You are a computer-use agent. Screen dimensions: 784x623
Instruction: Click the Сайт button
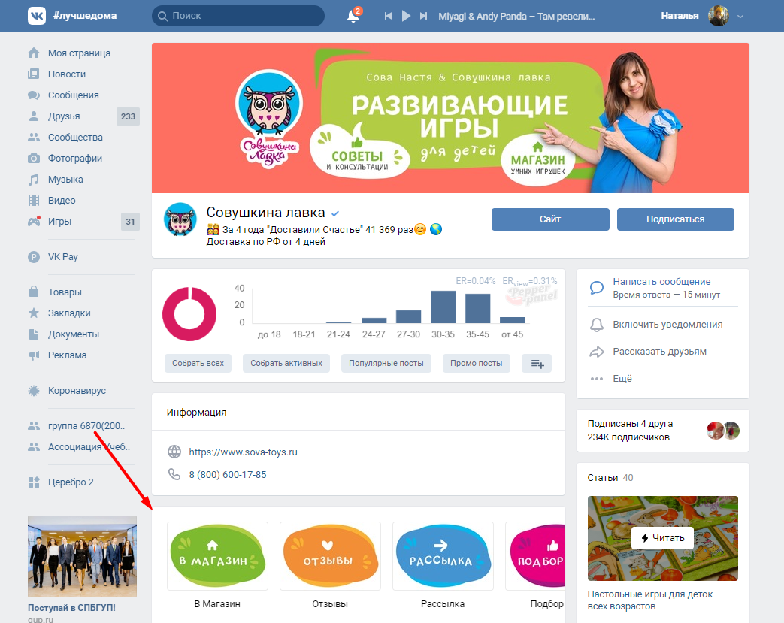click(550, 219)
